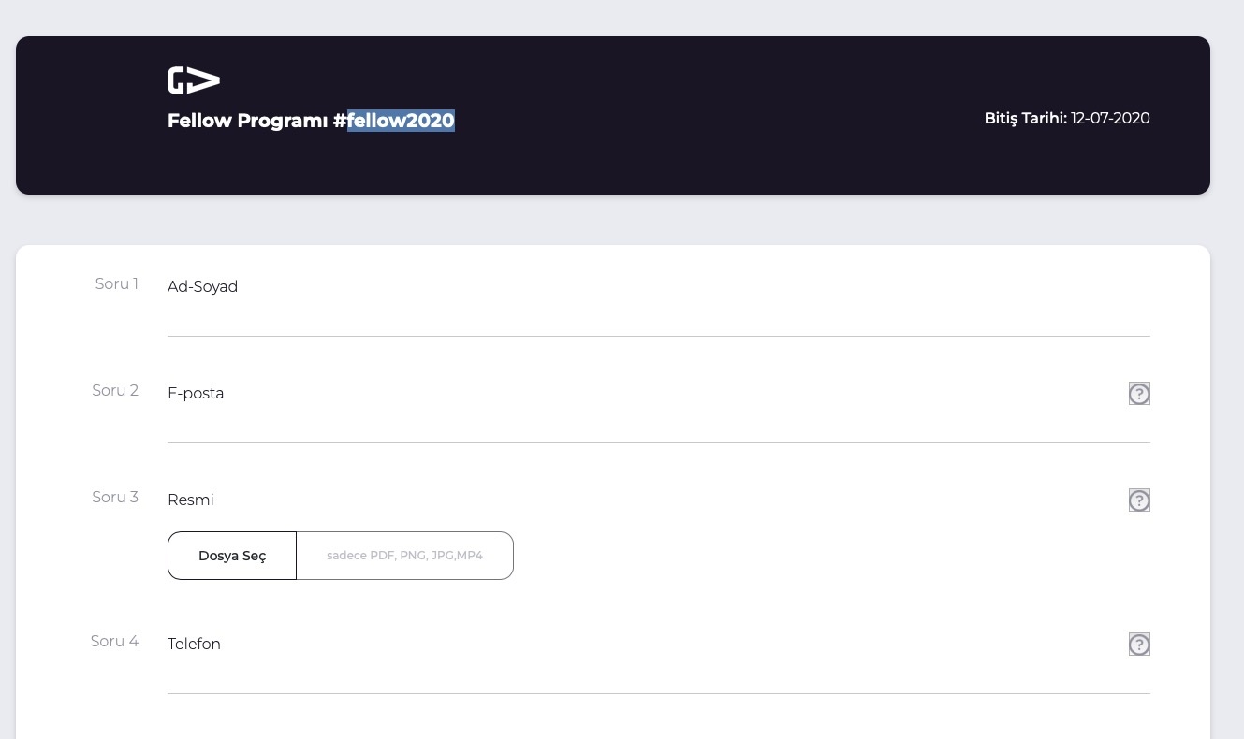This screenshot has height=739, width=1244.
Task: Select the 'Soru 1' number label
Action: coord(117,284)
